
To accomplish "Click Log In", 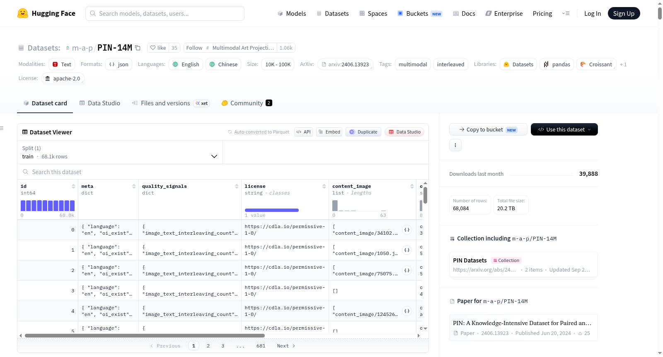I will 593,14.
